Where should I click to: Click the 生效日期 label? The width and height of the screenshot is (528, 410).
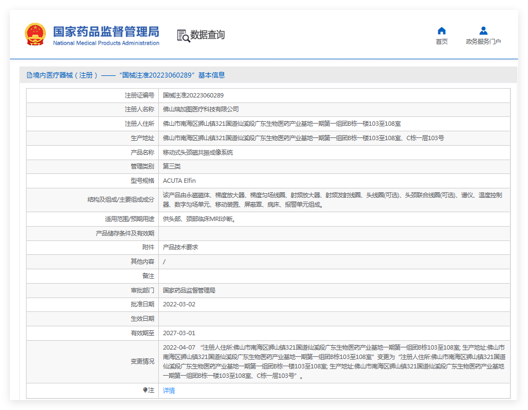tap(142, 319)
